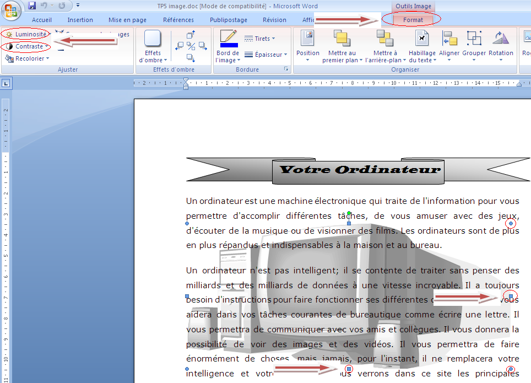Click Mettre au premier plan
This screenshot has width=531, height=383.
tap(342, 46)
